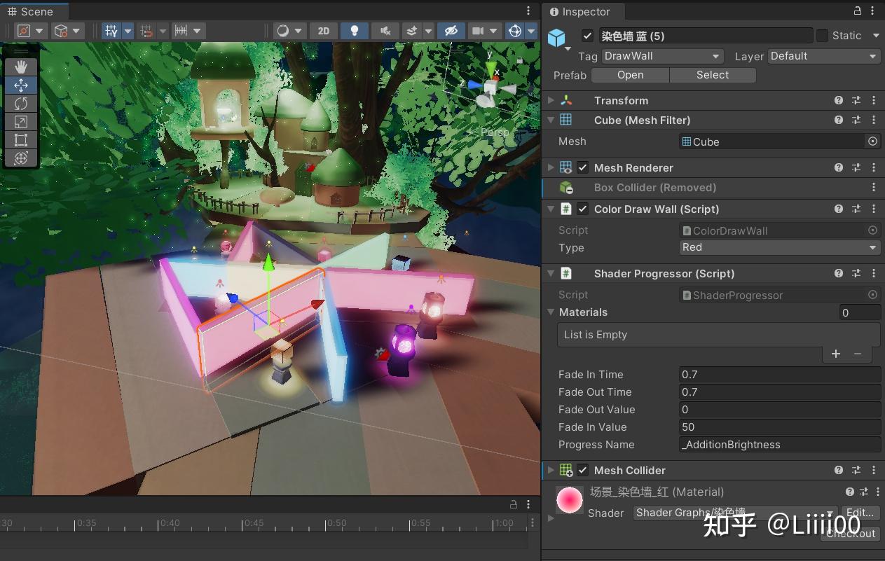The image size is (885, 561).
Task: Open the Mesh object picker circle
Action: (x=872, y=141)
